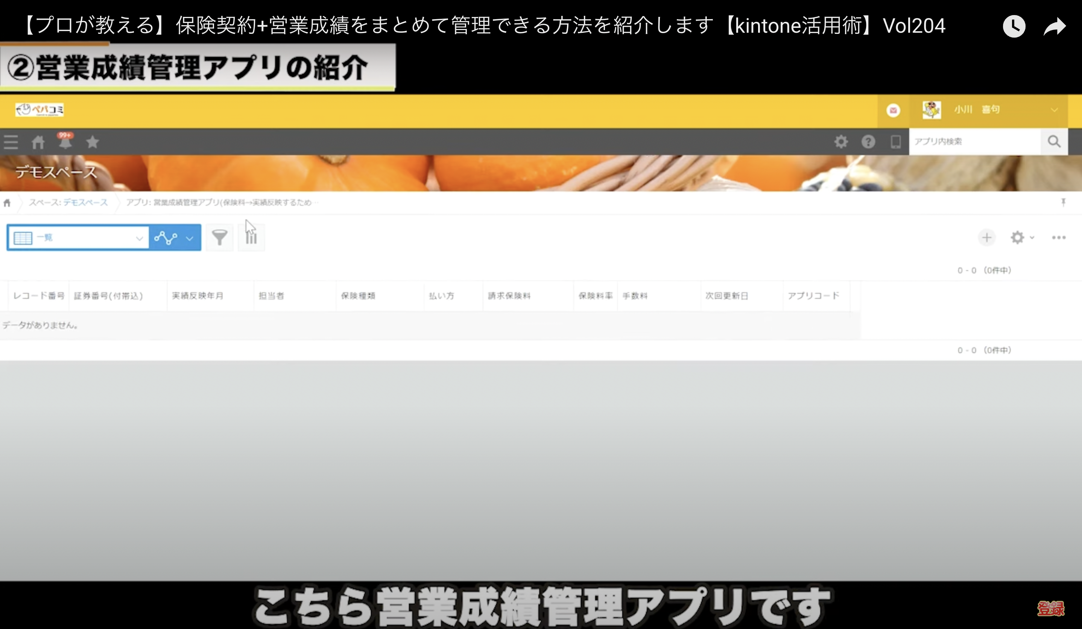This screenshot has width=1082, height=629.
Task: Expand the graph selector dropdown
Action: [175, 237]
